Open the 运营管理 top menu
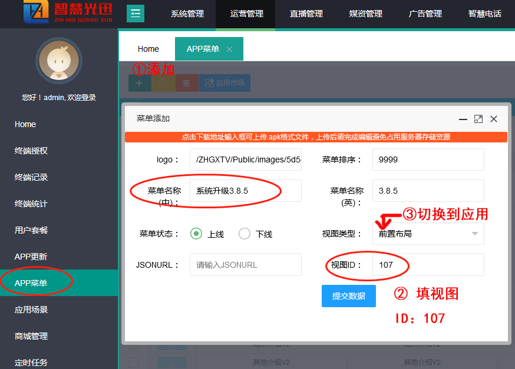The height and width of the screenshot is (369, 515). (x=247, y=14)
